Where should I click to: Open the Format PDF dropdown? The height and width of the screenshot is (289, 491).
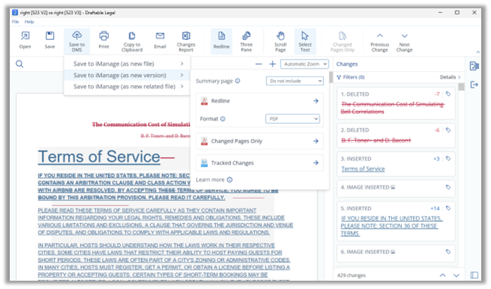[292, 119]
